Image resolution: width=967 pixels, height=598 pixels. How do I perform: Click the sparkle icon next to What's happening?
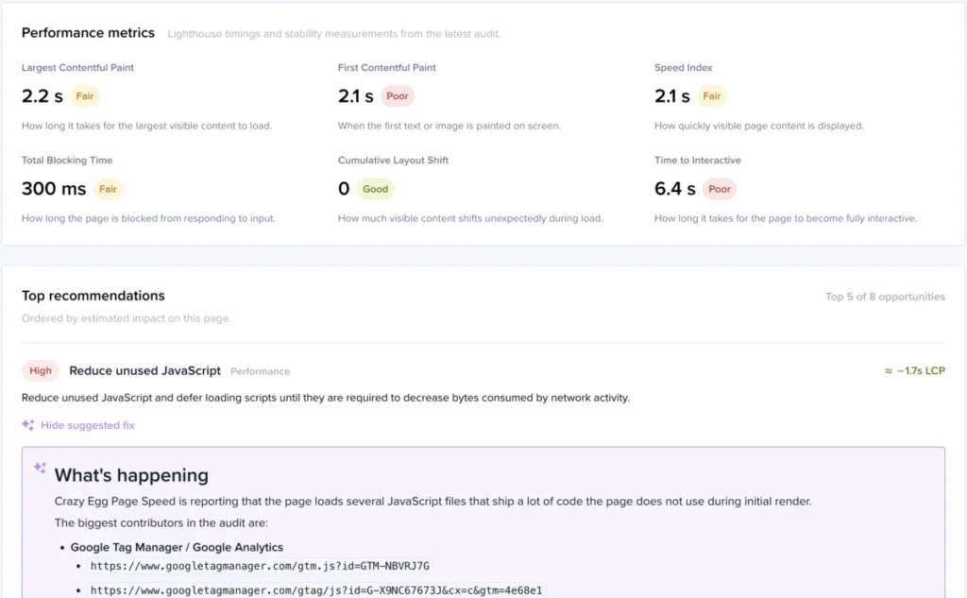(40, 468)
